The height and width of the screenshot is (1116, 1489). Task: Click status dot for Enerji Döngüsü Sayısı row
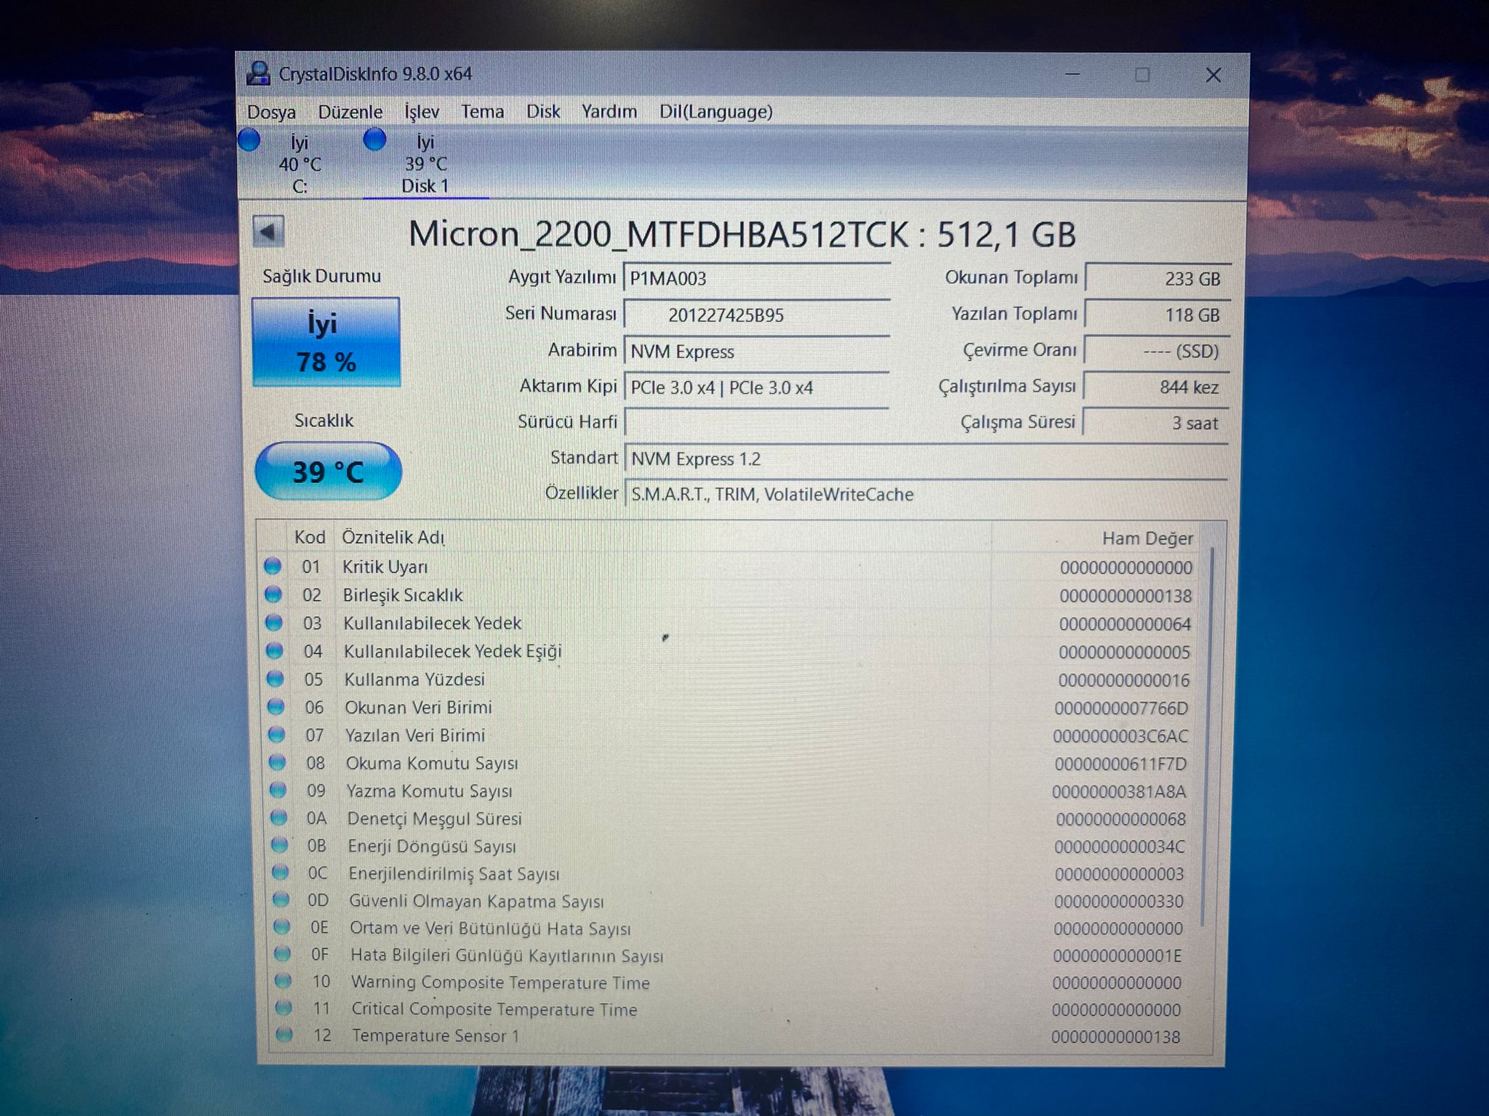coord(280,845)
